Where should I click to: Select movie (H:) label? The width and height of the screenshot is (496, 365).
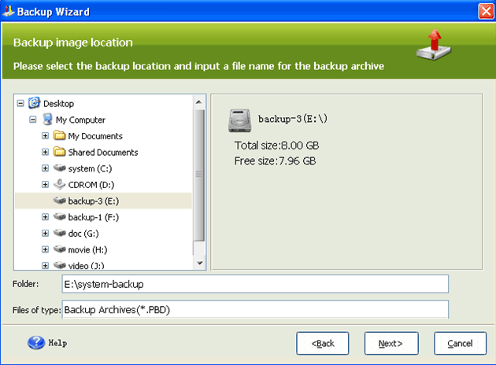(87, 249)
